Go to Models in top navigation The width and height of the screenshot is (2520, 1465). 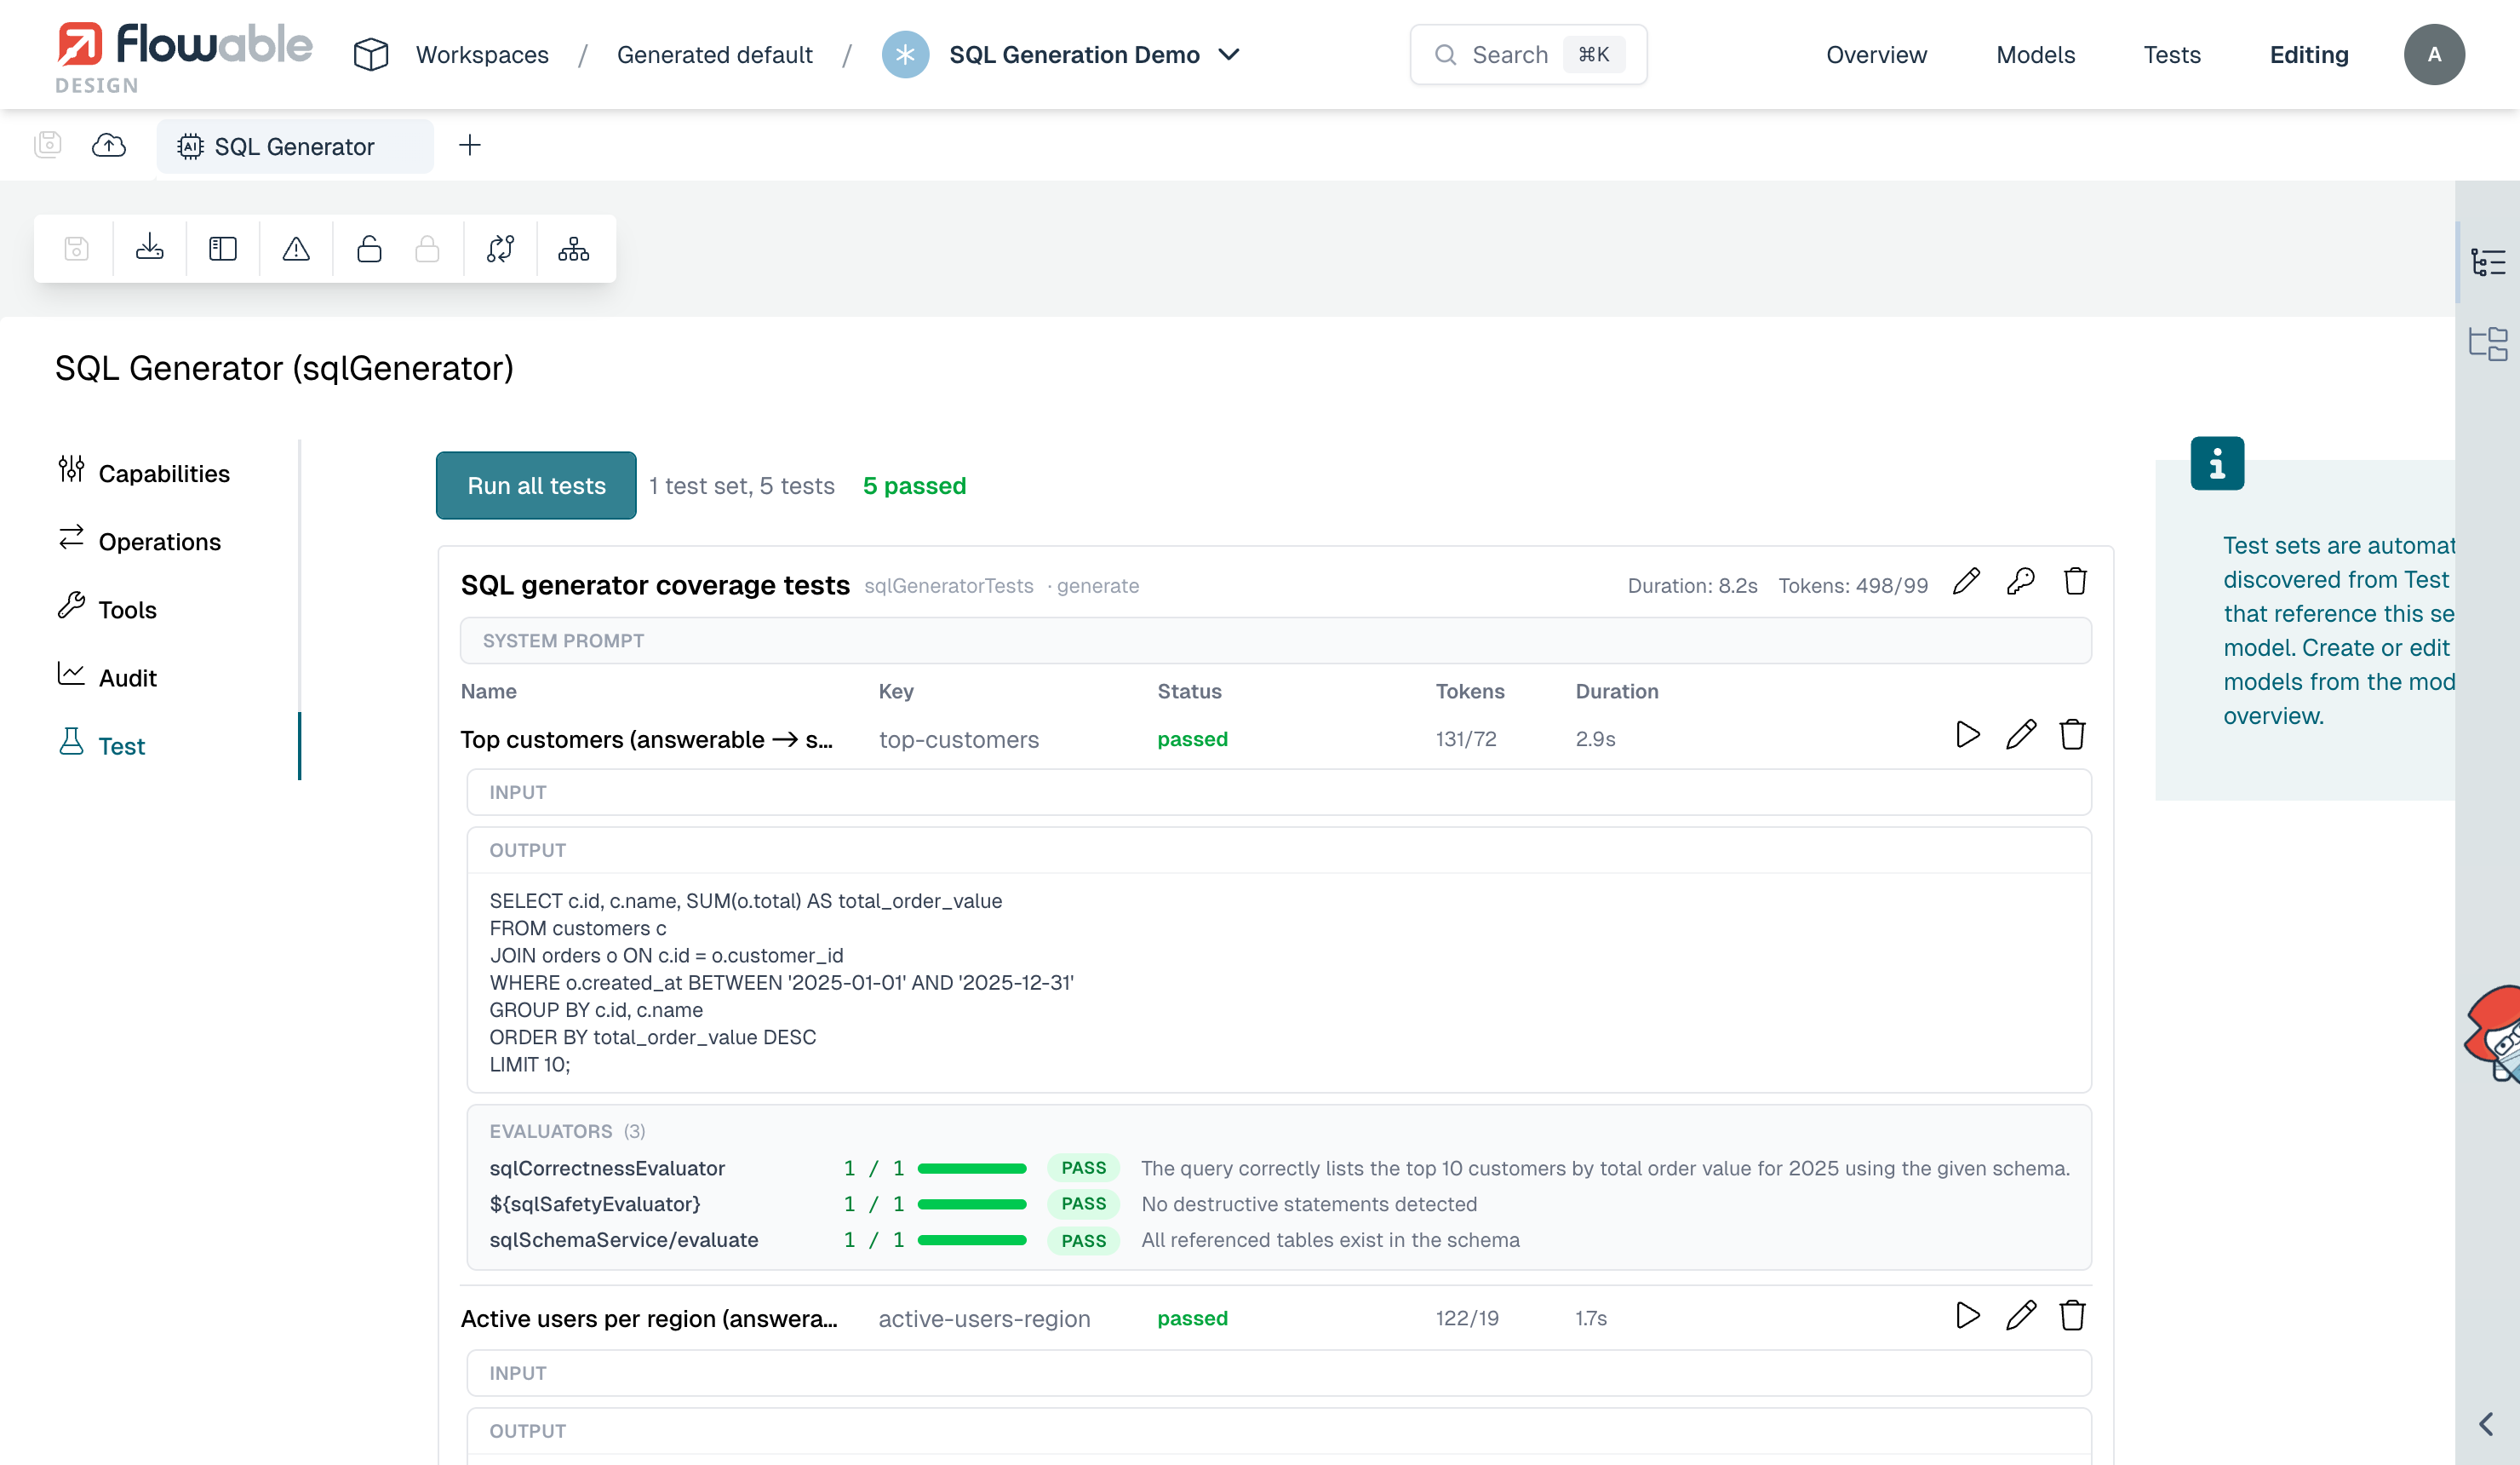(x=2035, y=54)
